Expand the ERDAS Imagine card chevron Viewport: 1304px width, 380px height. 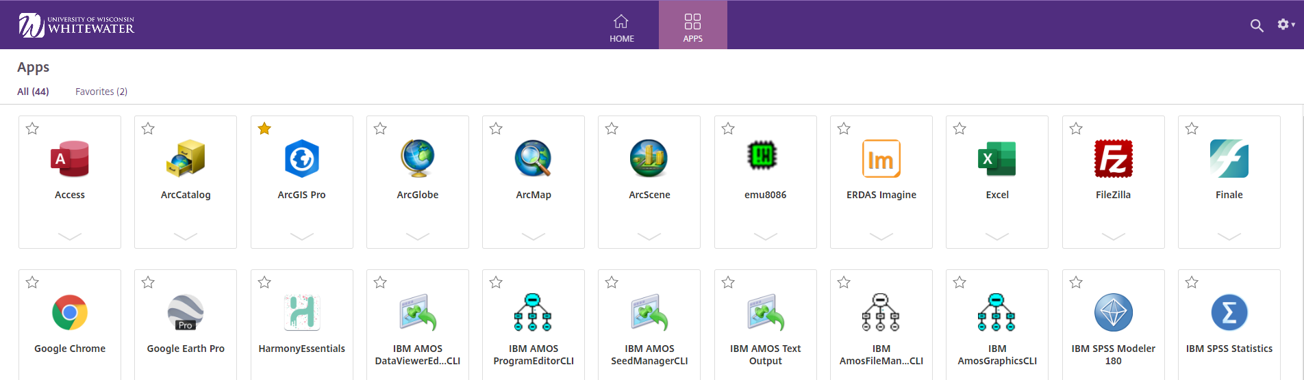tap(881, 236)
